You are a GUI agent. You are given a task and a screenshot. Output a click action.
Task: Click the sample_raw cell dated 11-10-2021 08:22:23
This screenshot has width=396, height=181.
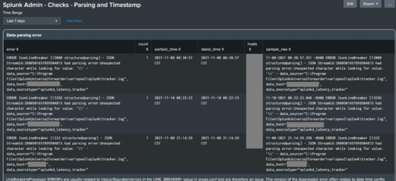[326, 114]
